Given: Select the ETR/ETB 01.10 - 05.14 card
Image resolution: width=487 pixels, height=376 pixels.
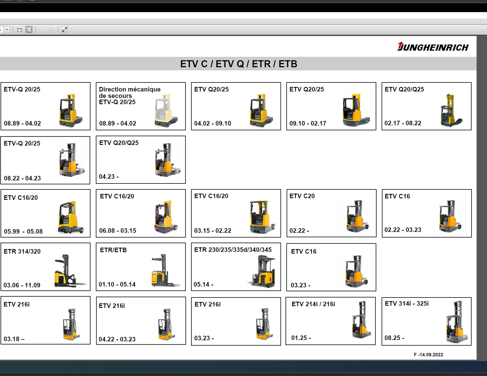Looking at the screenshot, I should (141, 267).
